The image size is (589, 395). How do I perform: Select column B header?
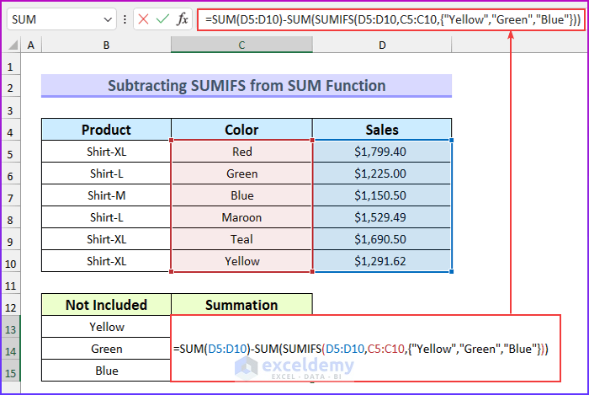click(x=106, y=45)
